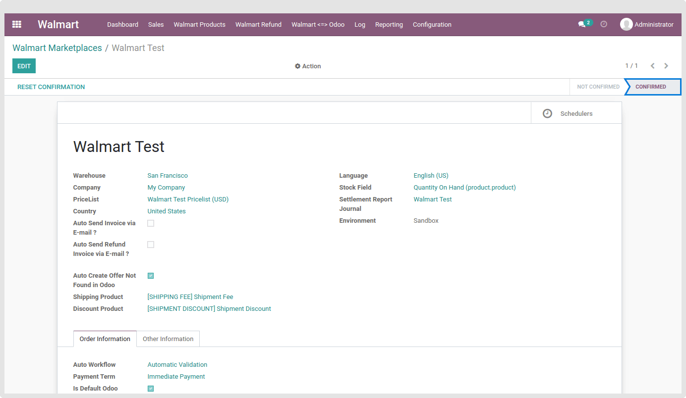This screenshot has height=398, width=686.
Task: Open the Log menu
Action: click(360, 24)
